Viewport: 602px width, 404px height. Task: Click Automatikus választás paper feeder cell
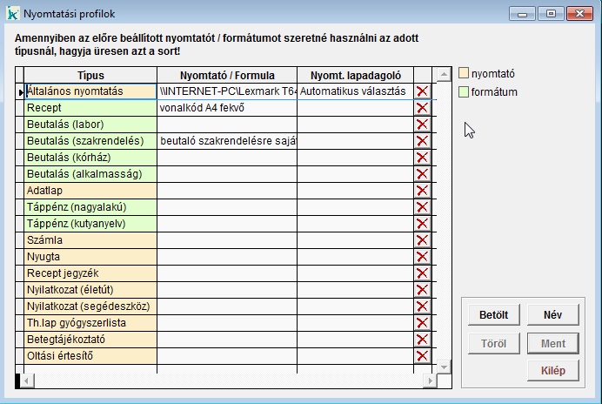click(355, 91)
